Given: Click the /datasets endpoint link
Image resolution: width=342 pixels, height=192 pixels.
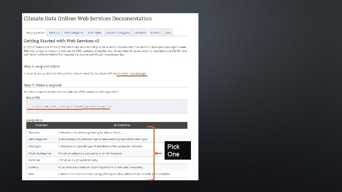Looking at the screenshot, I should click(33, 132).
